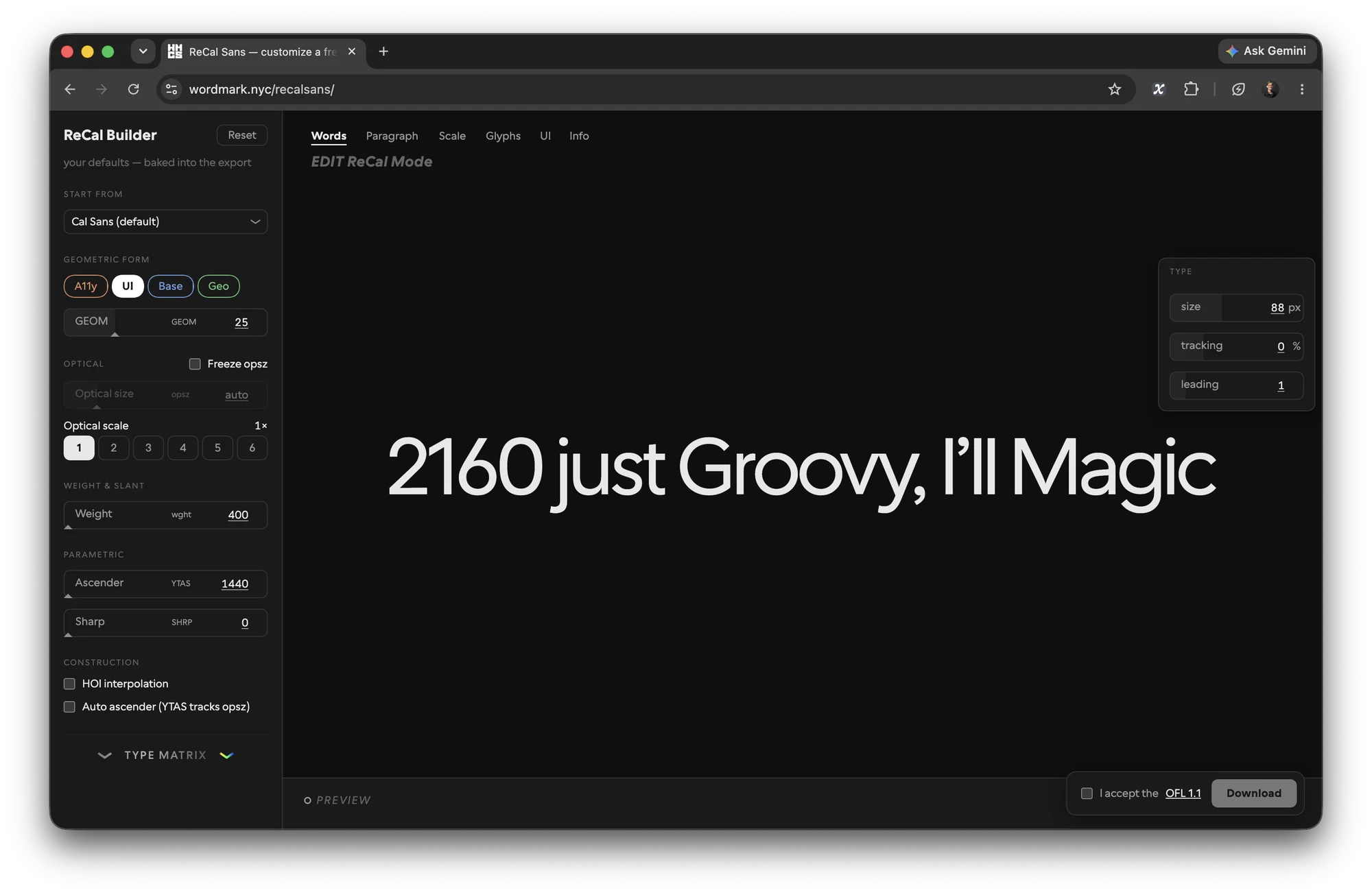Click the Ascender YTAS value 1440

(235, 584)
